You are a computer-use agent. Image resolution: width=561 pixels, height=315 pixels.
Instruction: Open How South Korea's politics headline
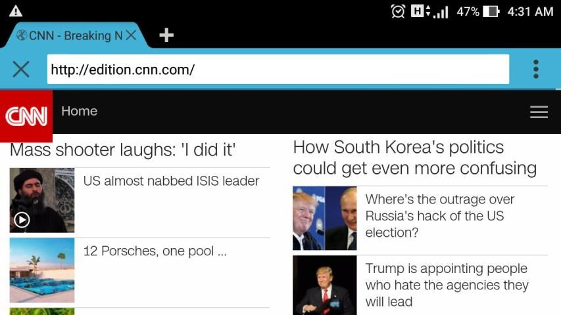click(415, 158)
